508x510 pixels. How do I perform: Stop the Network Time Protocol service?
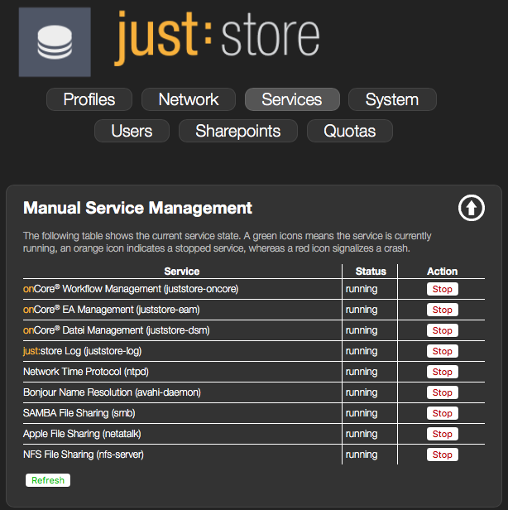443,372
